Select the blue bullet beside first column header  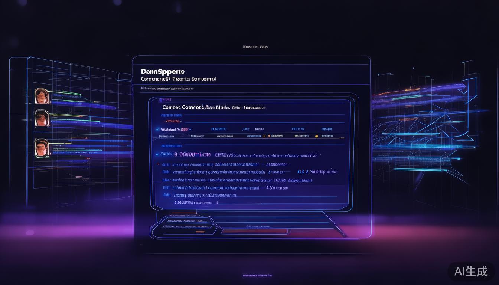coord(158,130)
